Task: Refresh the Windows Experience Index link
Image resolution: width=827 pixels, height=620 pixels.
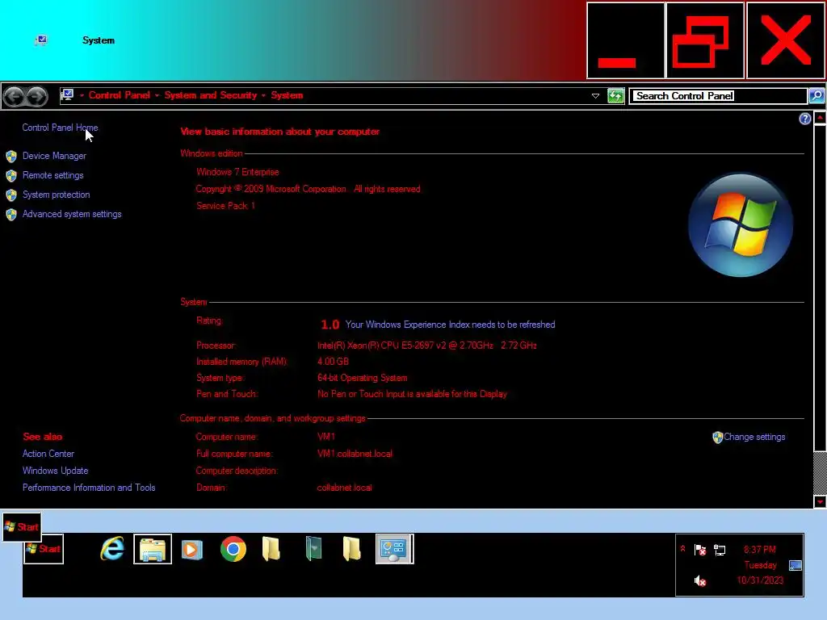Action: (x=450, y=325)
